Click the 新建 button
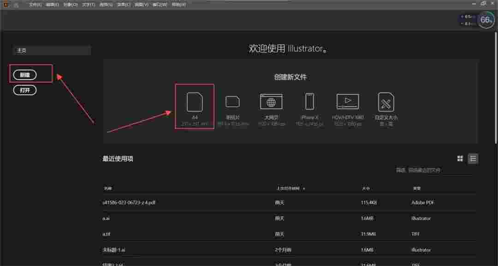The height and width of the screenshot is (266, 498). point(25,75)
